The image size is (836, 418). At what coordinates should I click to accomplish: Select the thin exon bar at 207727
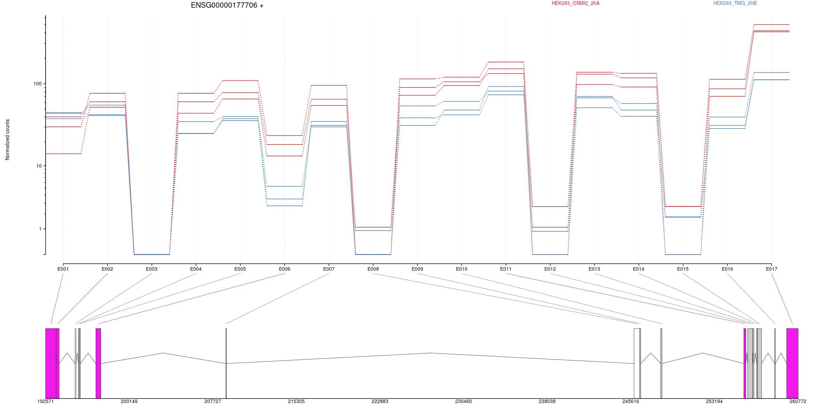click(226, 363)
